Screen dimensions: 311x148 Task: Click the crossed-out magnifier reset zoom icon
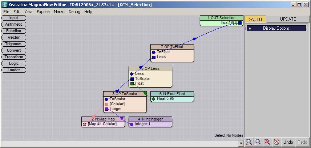267,142
